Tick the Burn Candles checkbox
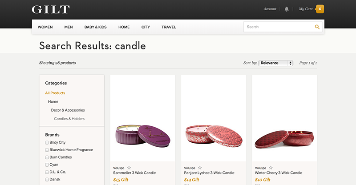Image resolution: width=356 pixels, height=185 pixels. [47, 157]
